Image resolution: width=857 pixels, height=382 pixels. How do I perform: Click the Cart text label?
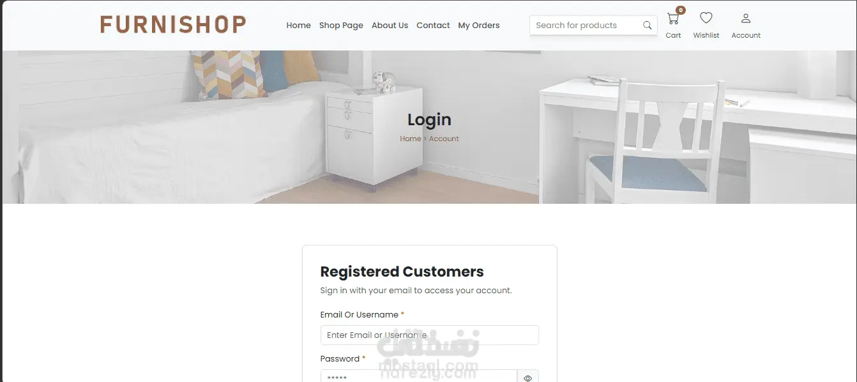click(x=673, y=36)
